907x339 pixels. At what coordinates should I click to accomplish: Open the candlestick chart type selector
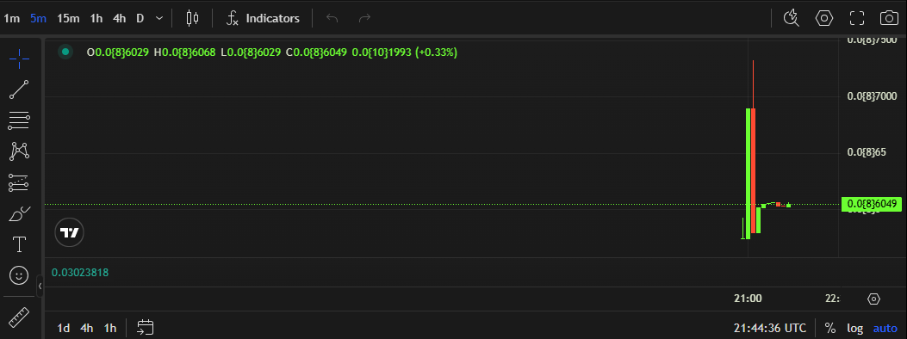(x=192, y=18)
